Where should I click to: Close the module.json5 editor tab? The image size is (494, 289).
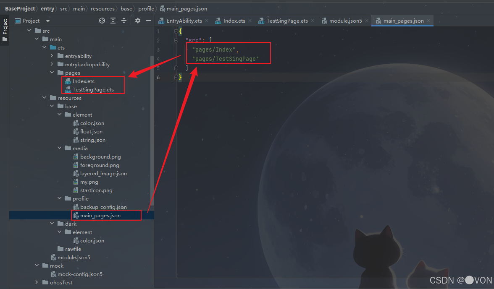coord(367,21)
